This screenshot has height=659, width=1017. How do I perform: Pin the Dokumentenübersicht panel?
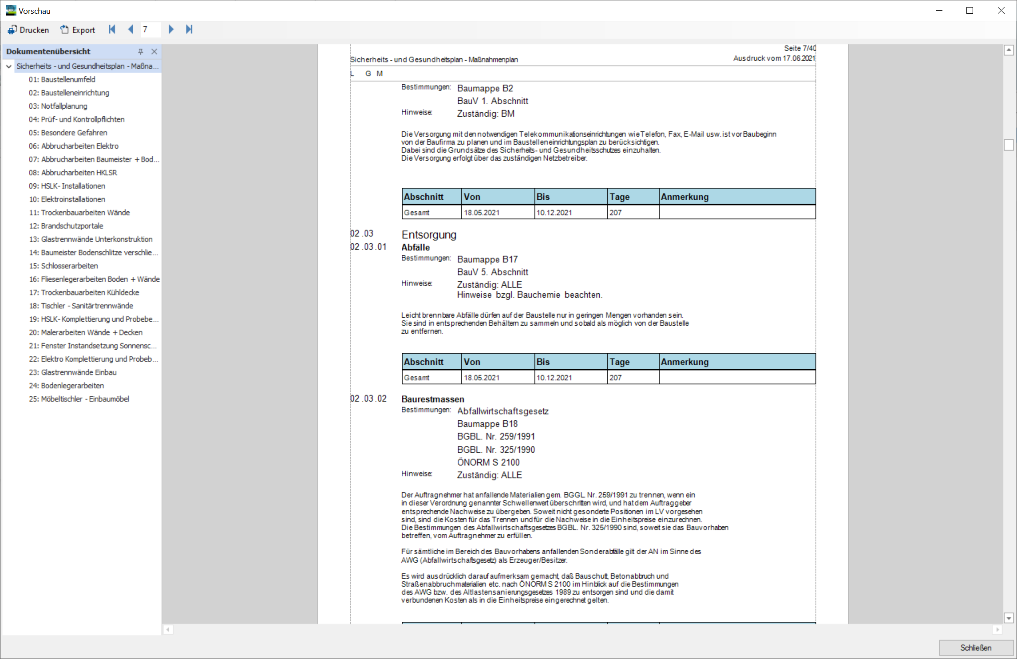click(141, 51)
